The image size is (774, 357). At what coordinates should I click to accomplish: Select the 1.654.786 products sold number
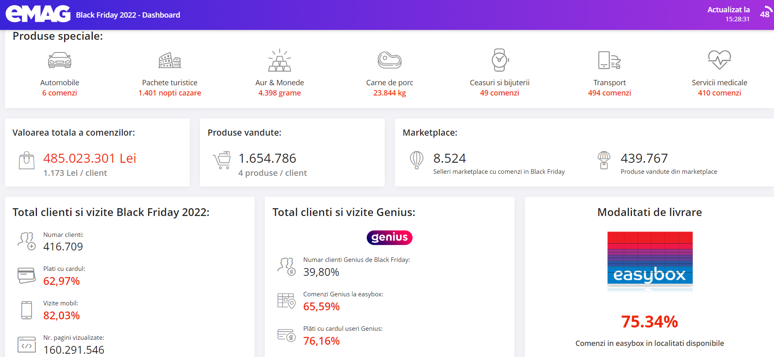pyautogui.click(x=267, y=158)
